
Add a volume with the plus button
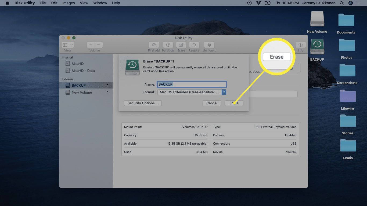pyautogui.click(x=91, y=45)
